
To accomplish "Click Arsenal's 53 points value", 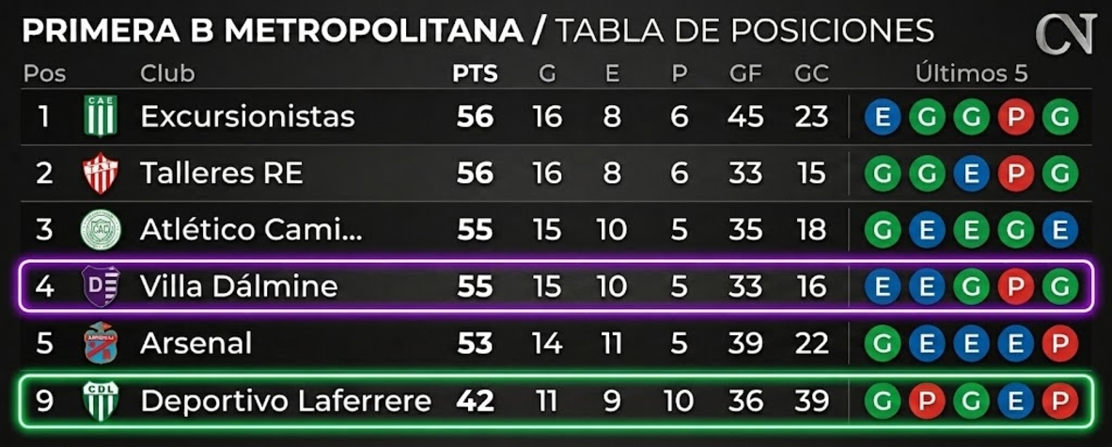I will pos(475,345).
